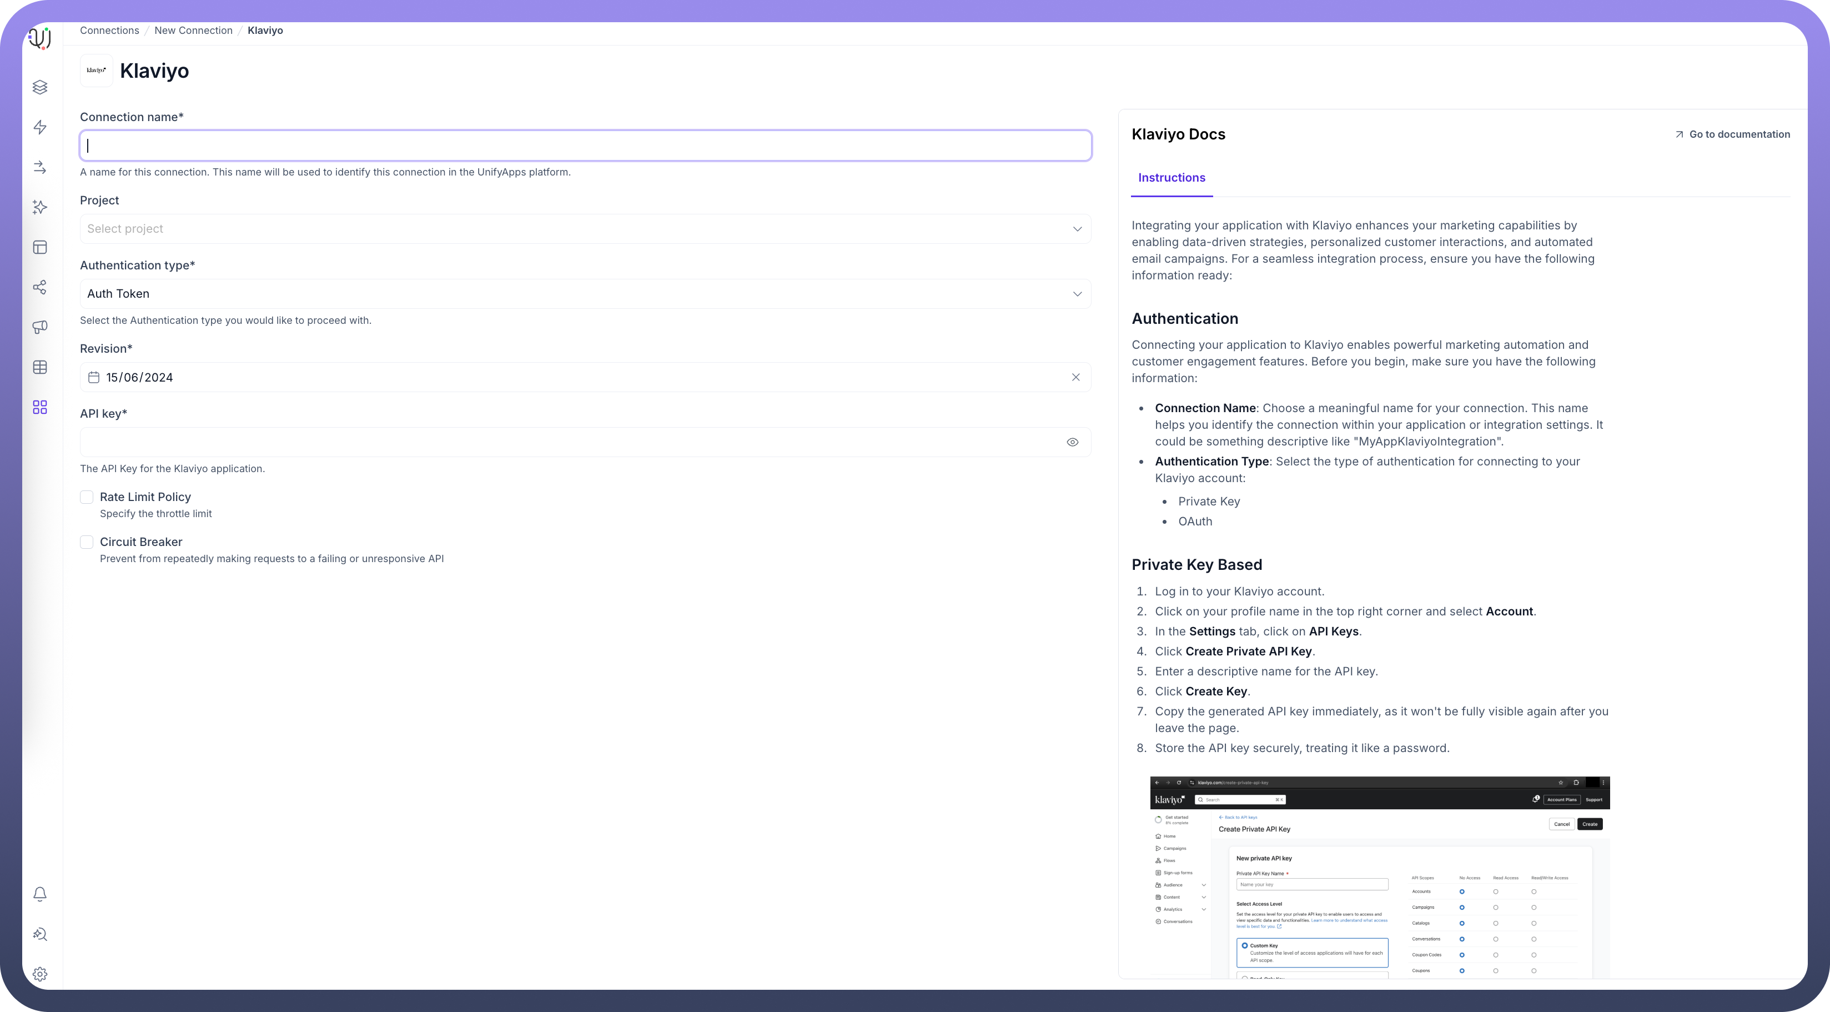Click the notifications bell icon

[40, 894]
